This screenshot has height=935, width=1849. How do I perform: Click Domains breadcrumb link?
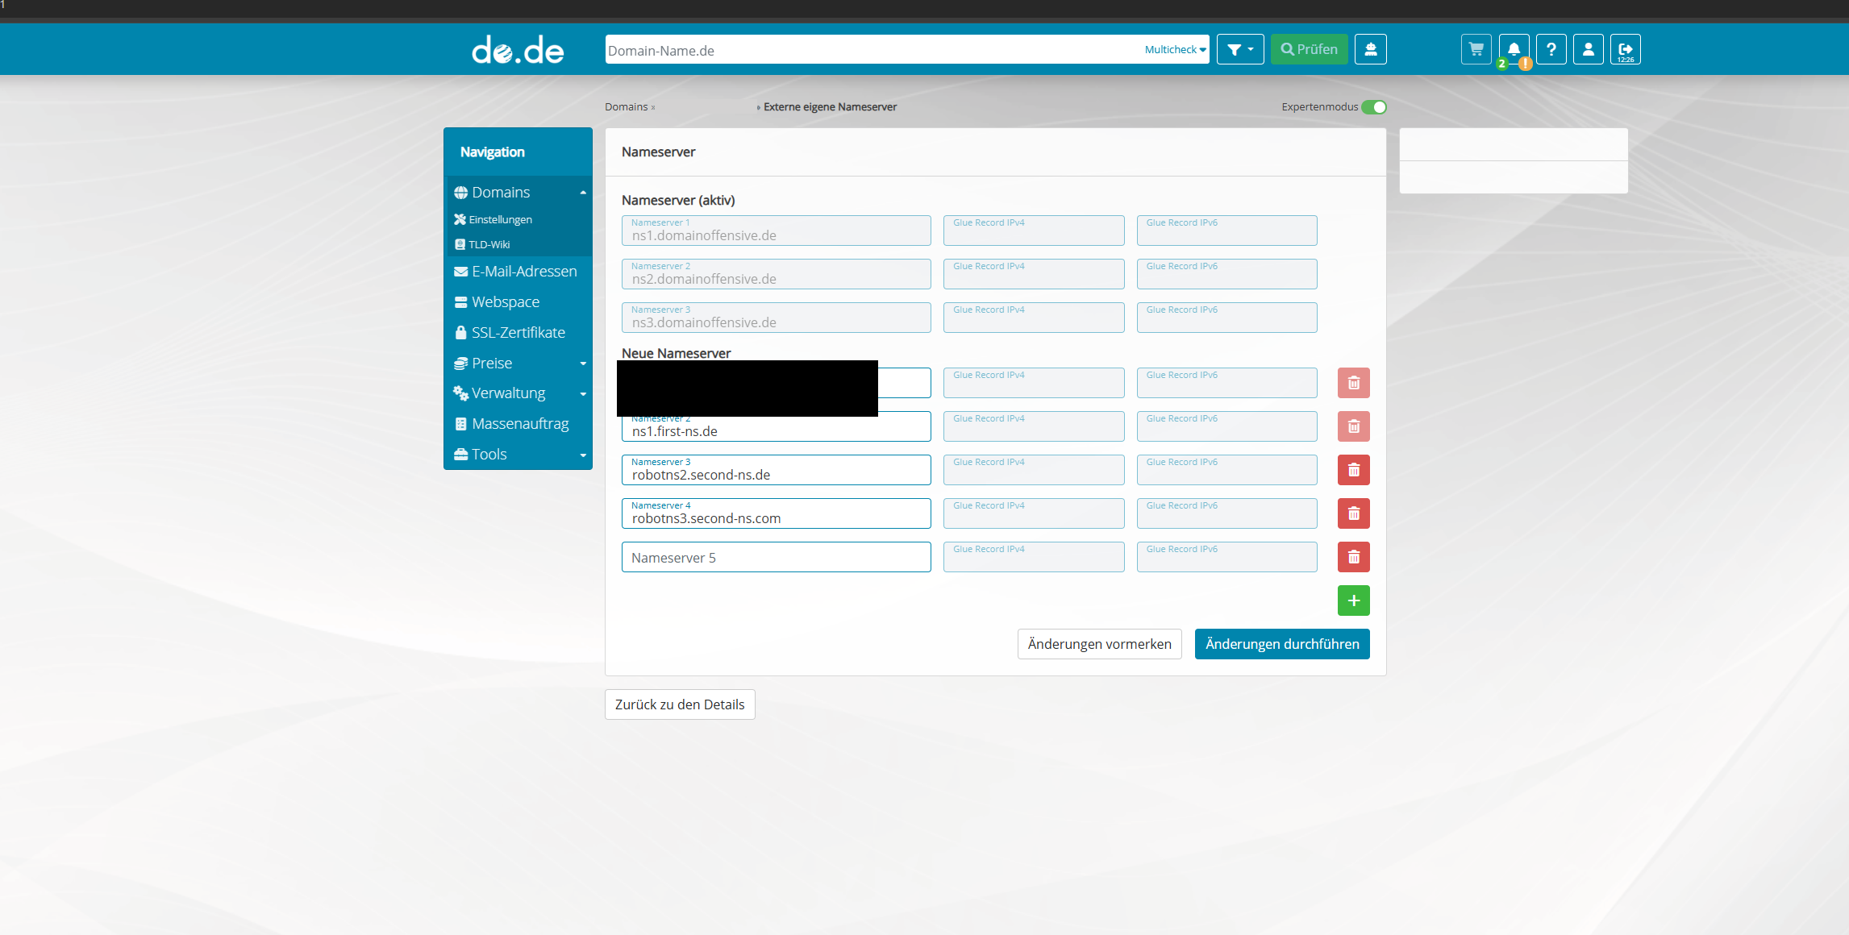(627, 107)
